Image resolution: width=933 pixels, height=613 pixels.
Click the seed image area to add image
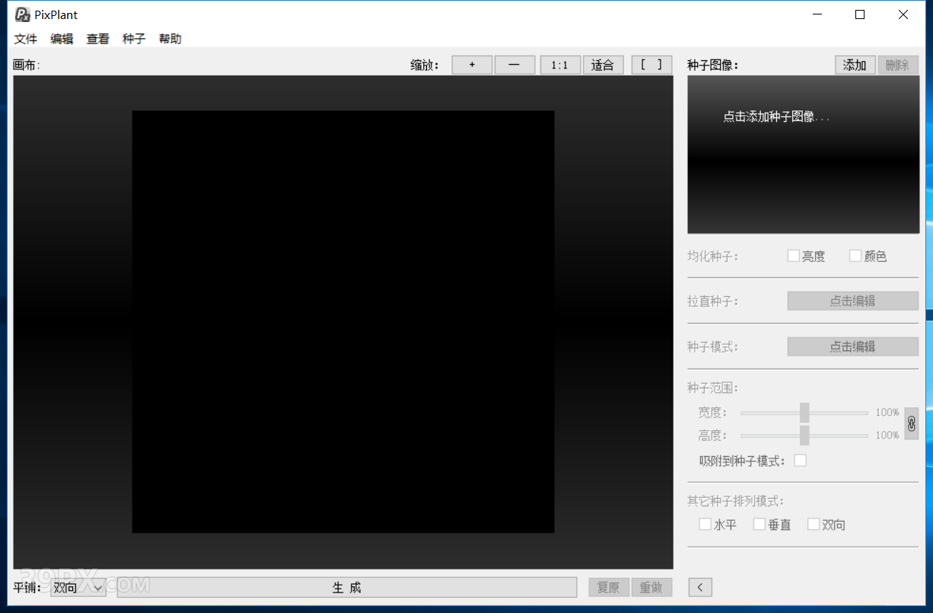tap(803, 155)
